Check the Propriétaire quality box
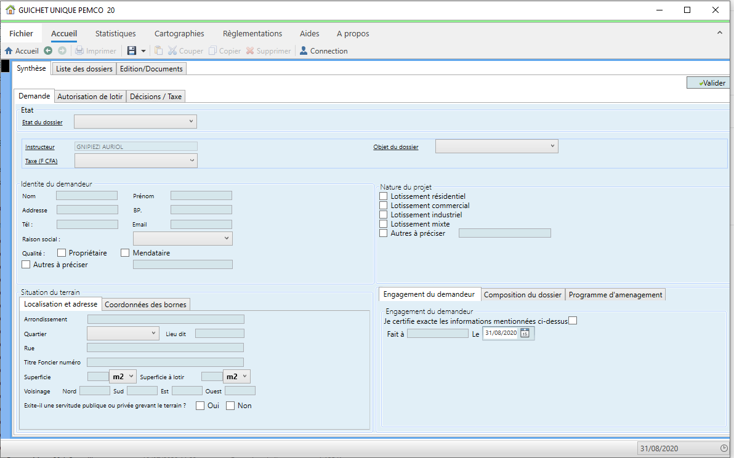 [62, 252]
